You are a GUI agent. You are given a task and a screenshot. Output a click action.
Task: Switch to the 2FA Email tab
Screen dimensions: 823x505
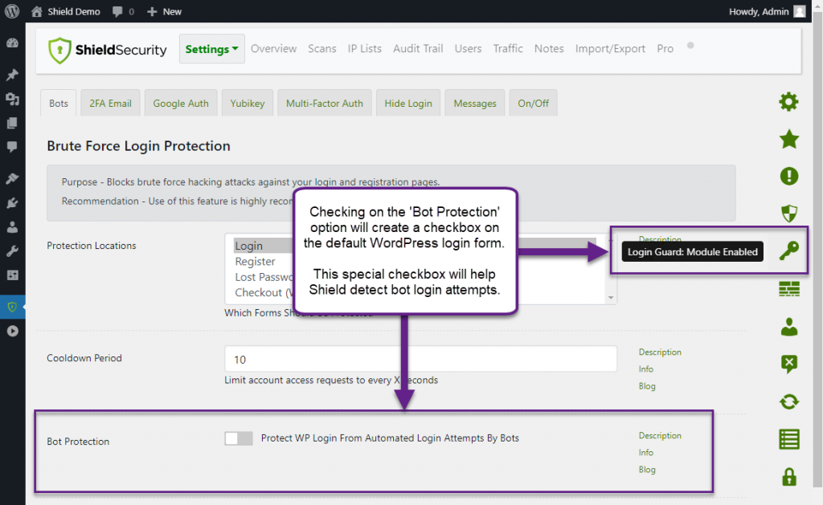tap(110, 104)
